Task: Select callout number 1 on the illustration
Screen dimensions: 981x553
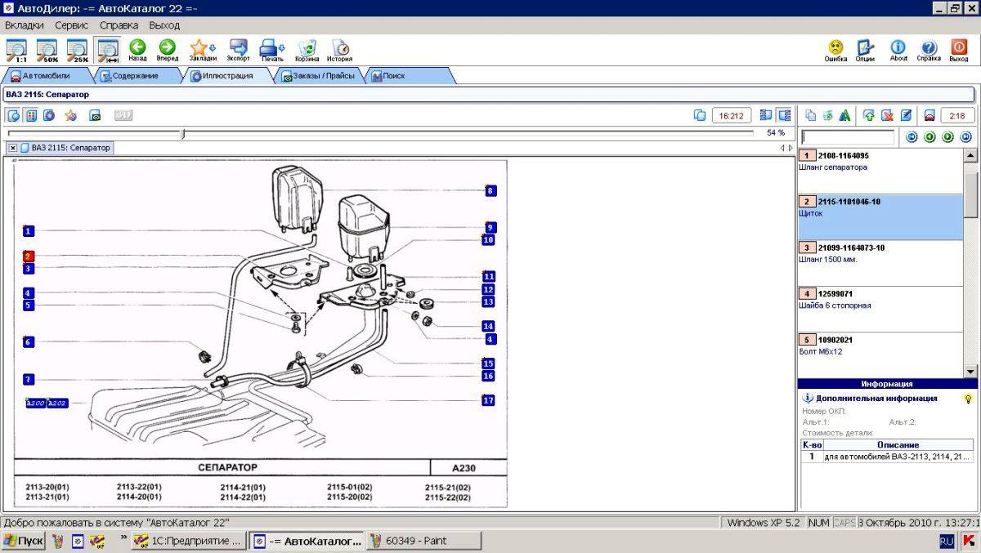Action: pos(29,231)
